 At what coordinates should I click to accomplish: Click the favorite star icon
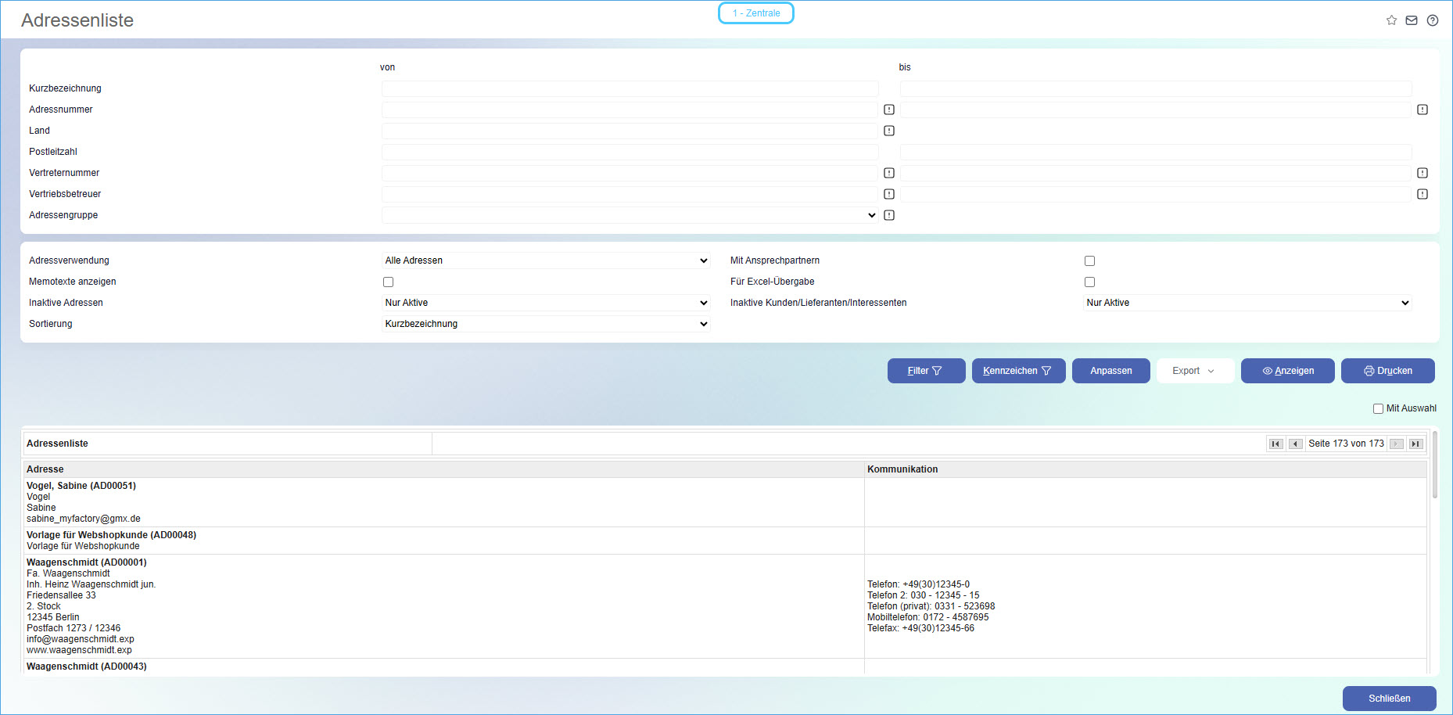point(1391,20)
